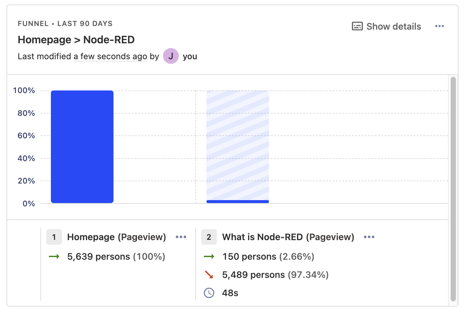Click the 5,639 persons (100%) count
Screen dimensions: 465x315
(116, 256)
